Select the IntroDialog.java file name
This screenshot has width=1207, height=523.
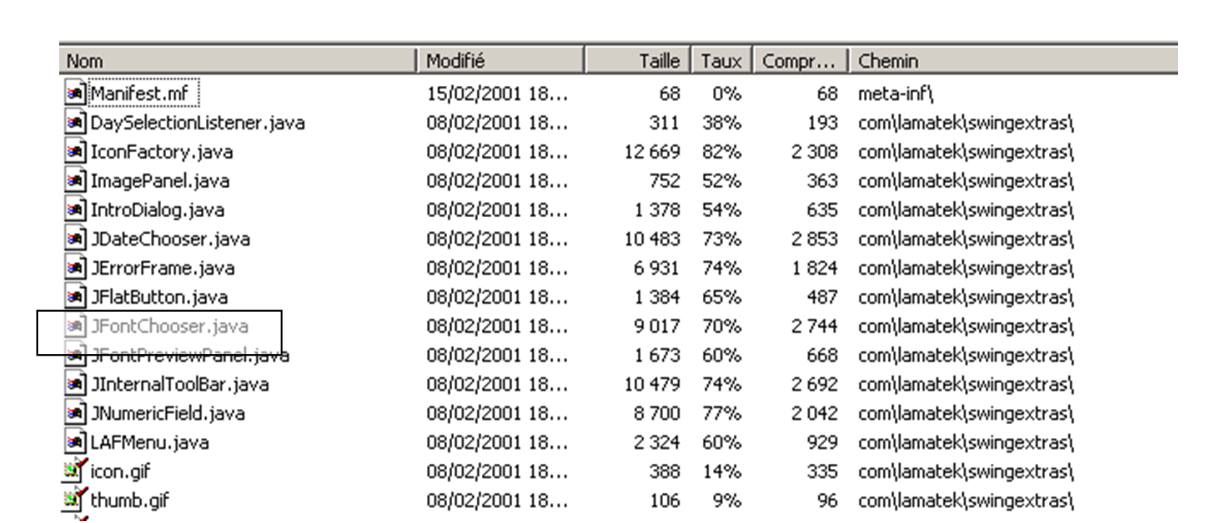157,210
